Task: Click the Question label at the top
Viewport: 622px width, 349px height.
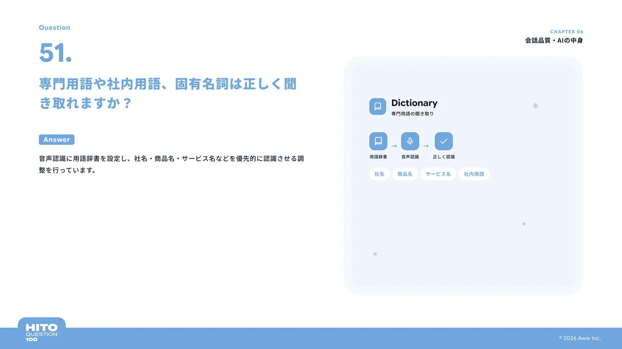Action: click(54, 28)
